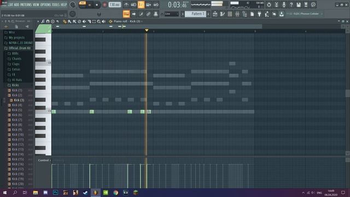
Task: Toggle loop recording
Action: 156,4
